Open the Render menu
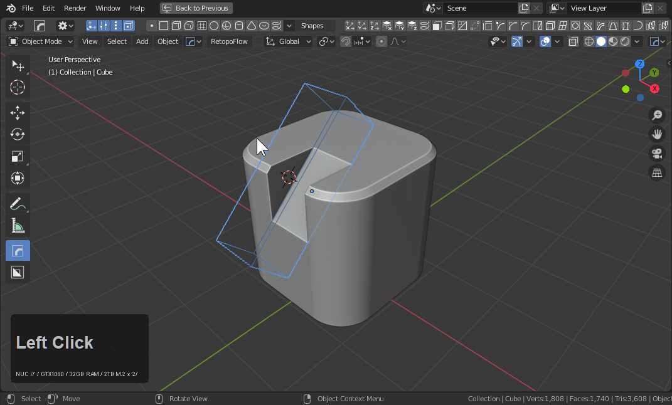672x405 pixels. tap(75, 8)
